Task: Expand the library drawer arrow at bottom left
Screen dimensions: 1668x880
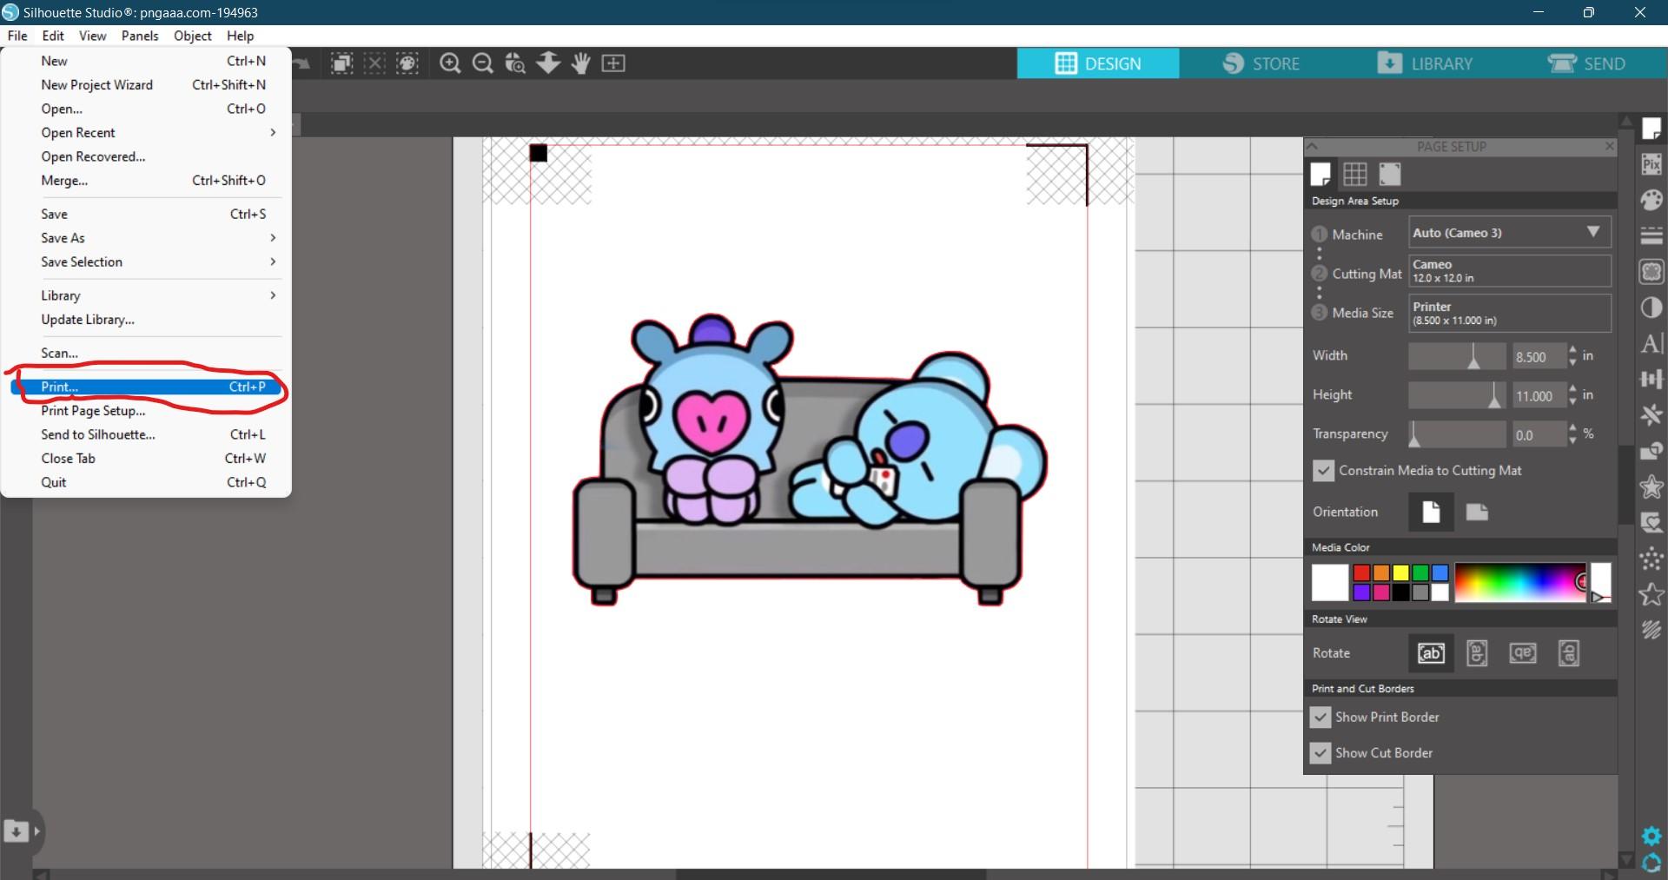Action: coord(36,831)
